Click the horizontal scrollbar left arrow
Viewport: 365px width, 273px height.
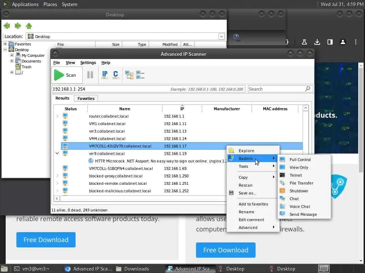click(x=57, y=198)
